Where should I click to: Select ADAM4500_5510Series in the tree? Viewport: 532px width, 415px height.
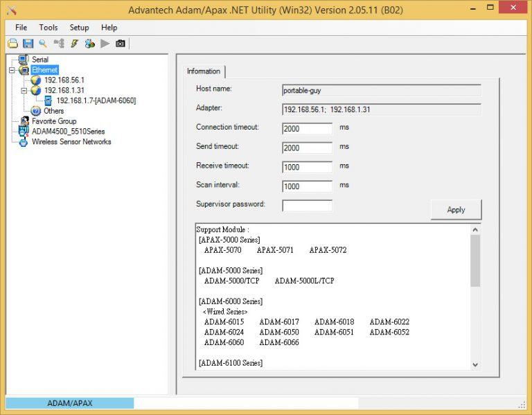(x=68, y=132)
